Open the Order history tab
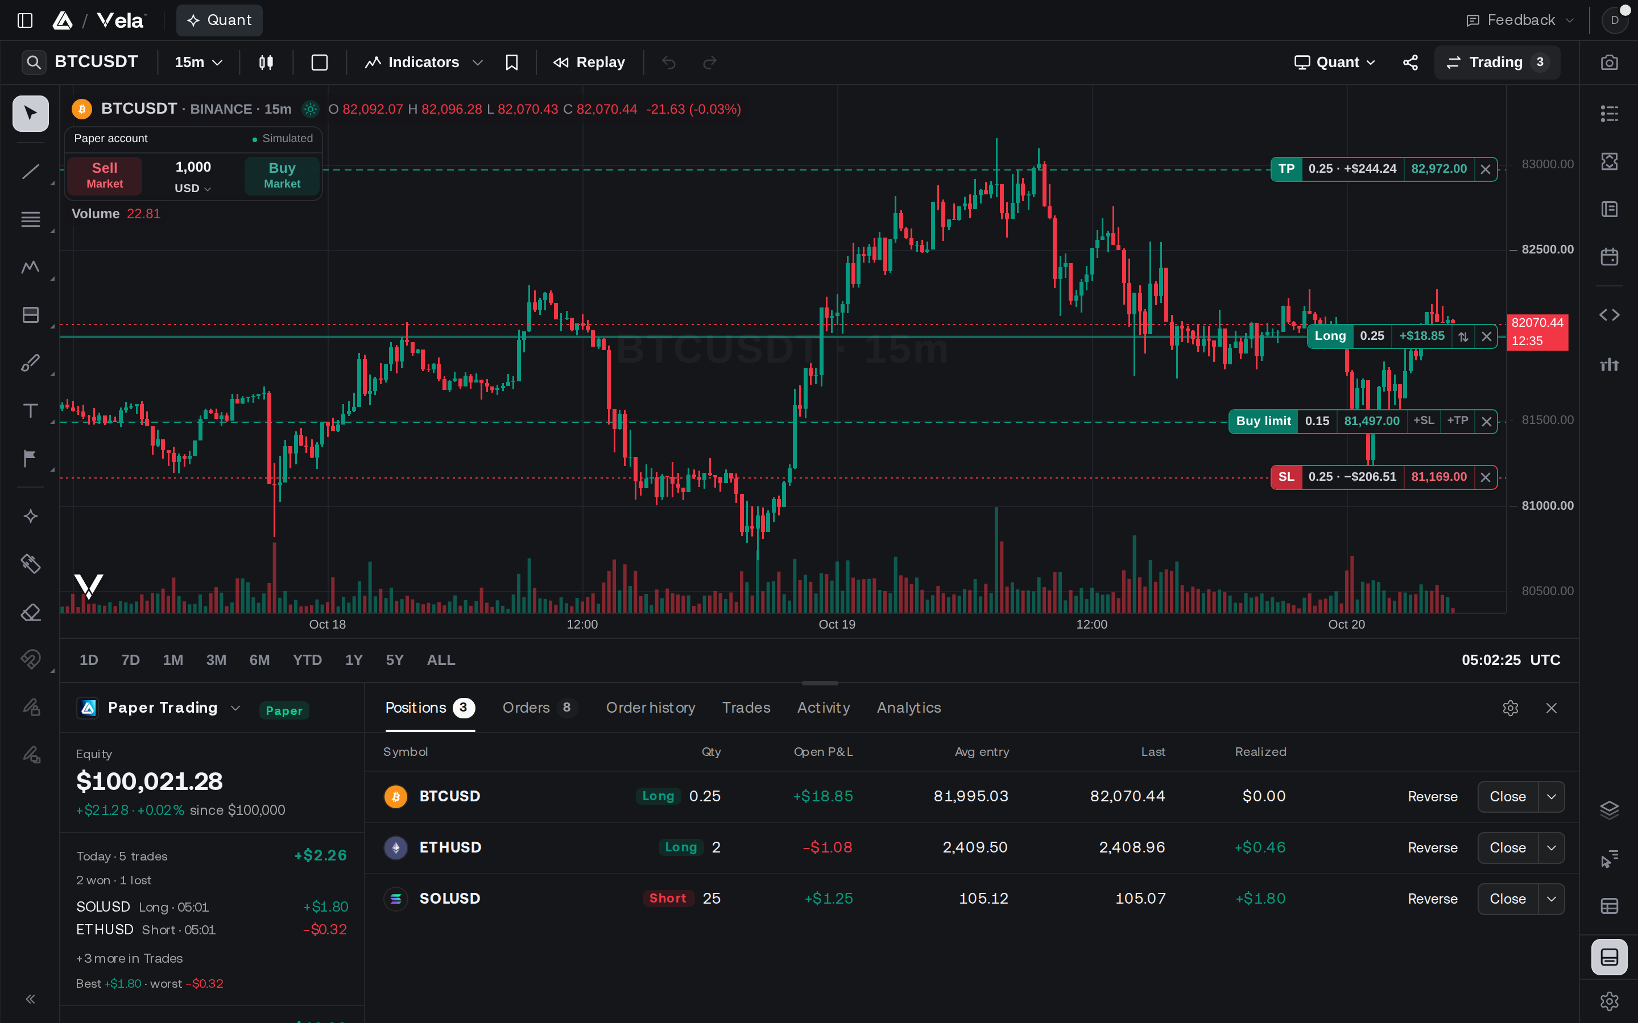Screen dimensions: 1638x1023 (651, 708)
